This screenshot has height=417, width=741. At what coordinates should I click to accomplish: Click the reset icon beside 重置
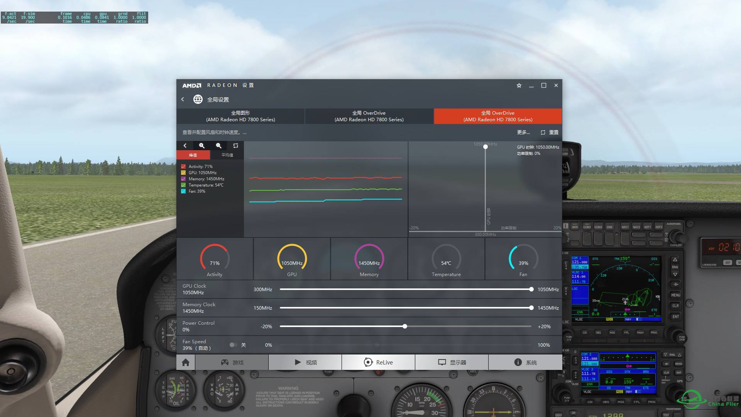tap(543, 132)
